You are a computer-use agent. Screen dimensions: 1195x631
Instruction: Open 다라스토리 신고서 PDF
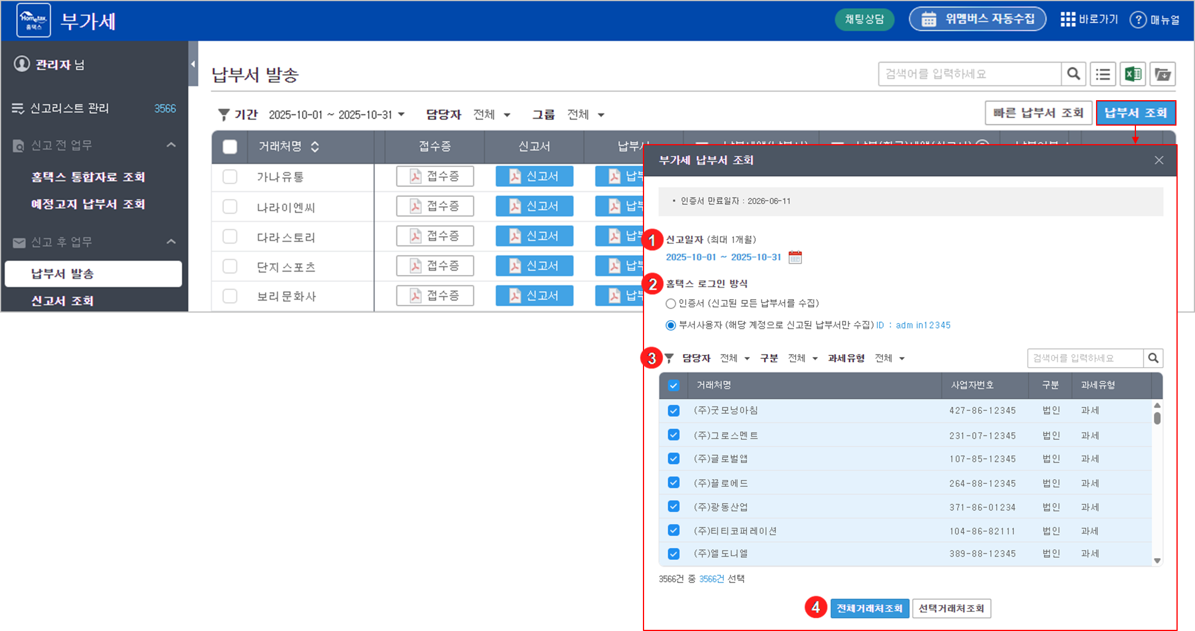[534, 236]
